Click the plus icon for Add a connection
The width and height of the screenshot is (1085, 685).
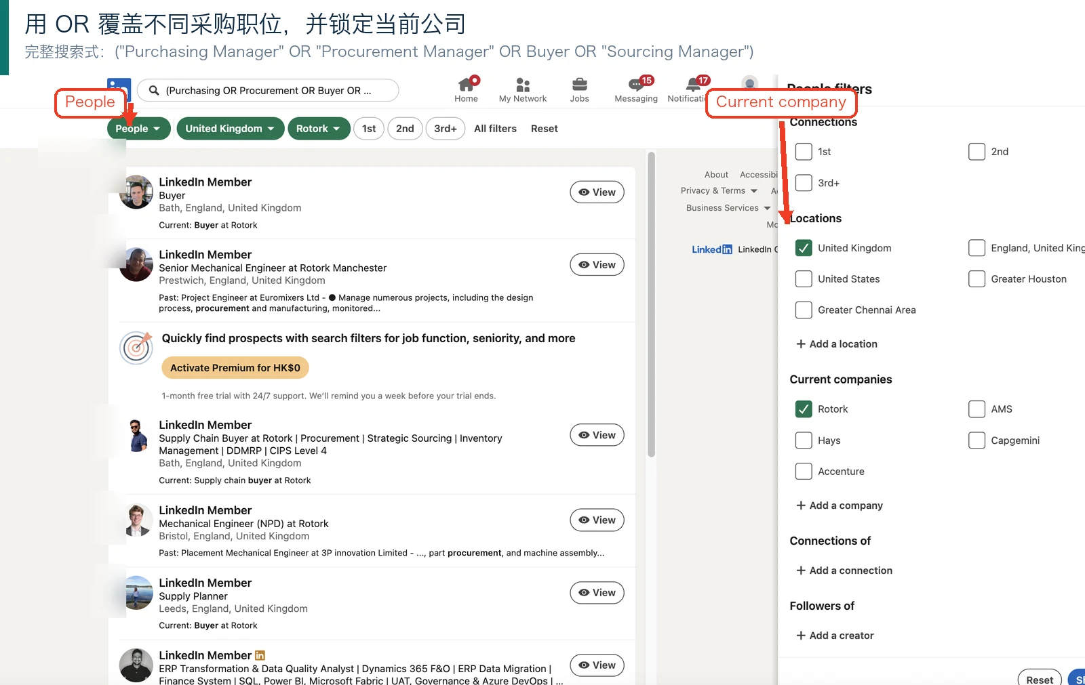coord(801,570)
